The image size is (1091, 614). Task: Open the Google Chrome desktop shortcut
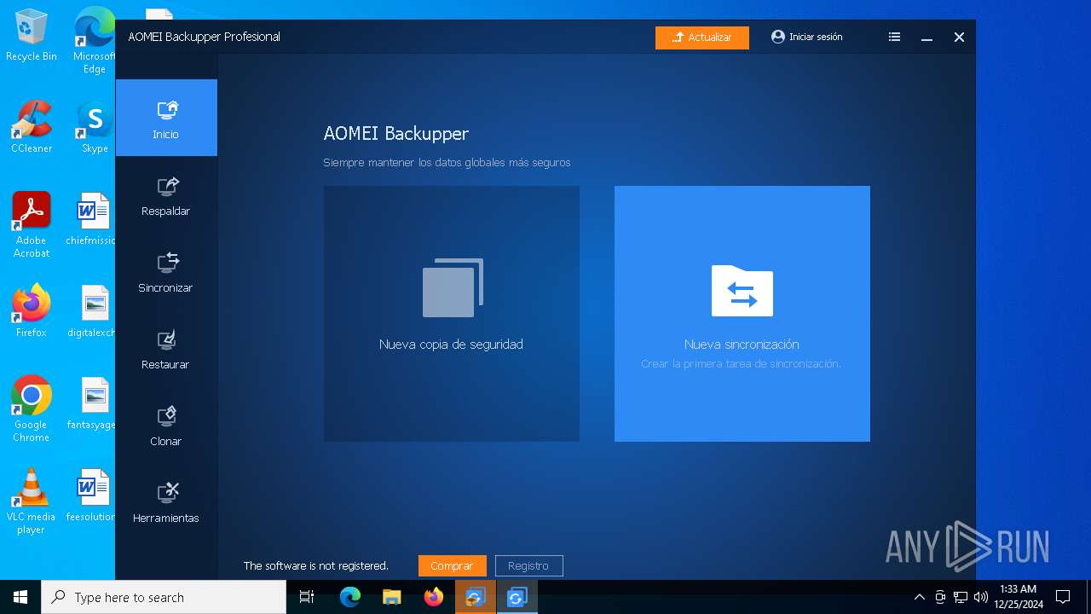click(x=32, y=409)
